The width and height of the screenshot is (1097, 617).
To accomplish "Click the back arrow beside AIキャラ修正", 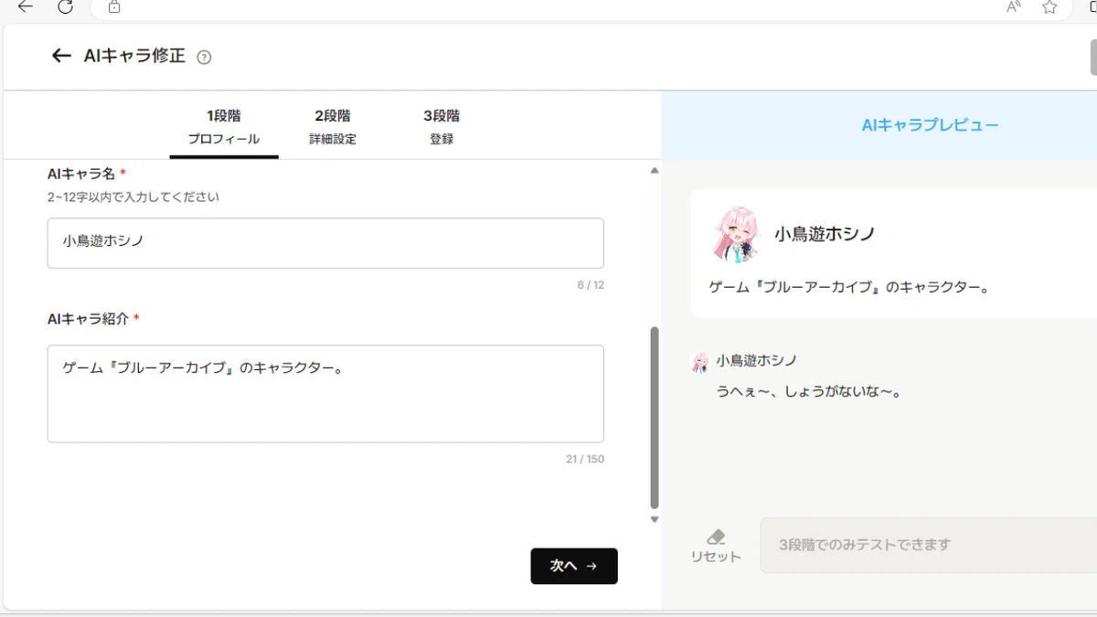I will pos(61,56).
